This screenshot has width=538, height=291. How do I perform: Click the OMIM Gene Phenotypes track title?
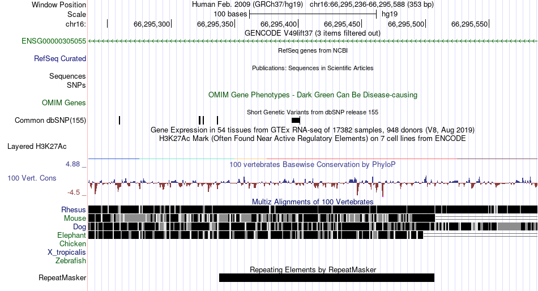point(313,95)
